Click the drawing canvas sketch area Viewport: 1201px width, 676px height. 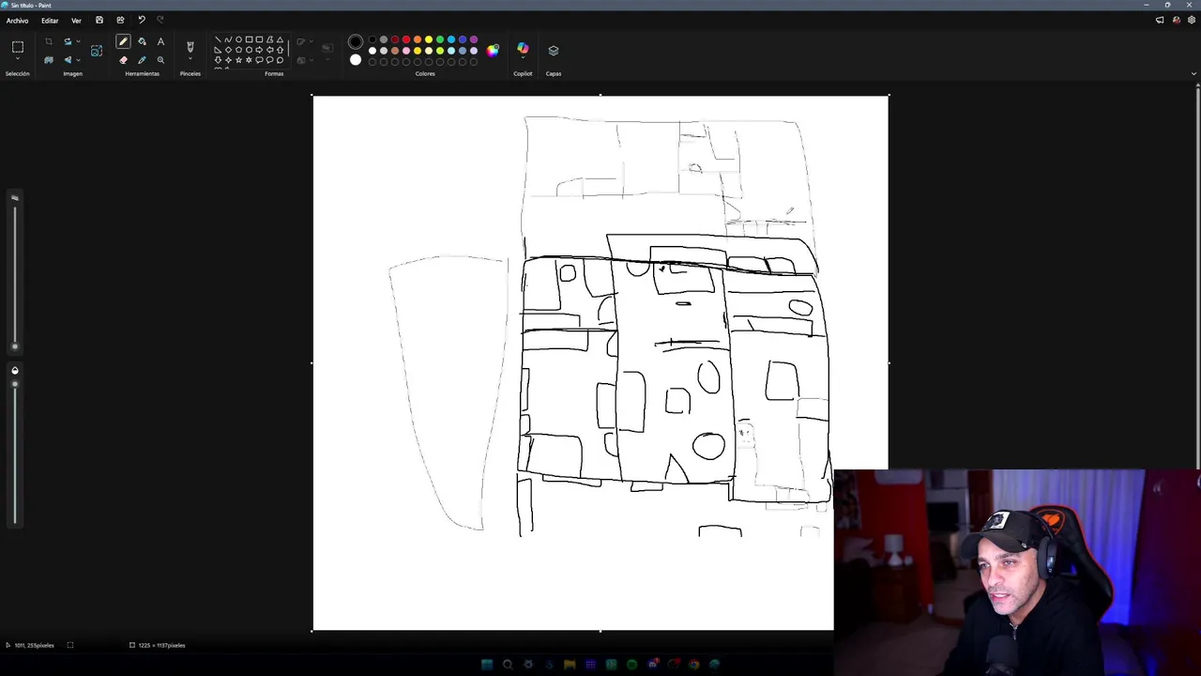pyautogui.click(x=600, y=362)
